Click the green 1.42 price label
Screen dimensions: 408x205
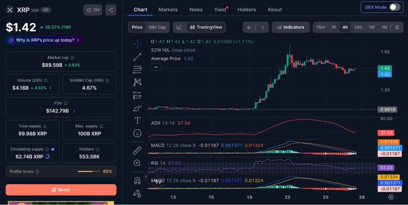pyautogui.click(x=385, y=68)
